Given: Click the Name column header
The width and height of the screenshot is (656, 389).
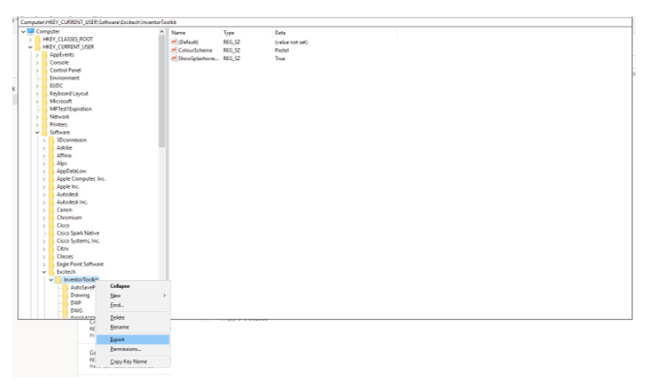Looking at the screenshot, I should click(177, 33).
